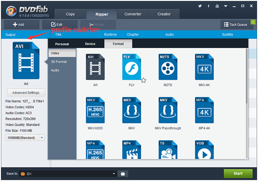Click the Advanced Settings button
Viewport: 258px width, 181px height.
(26, 93)
